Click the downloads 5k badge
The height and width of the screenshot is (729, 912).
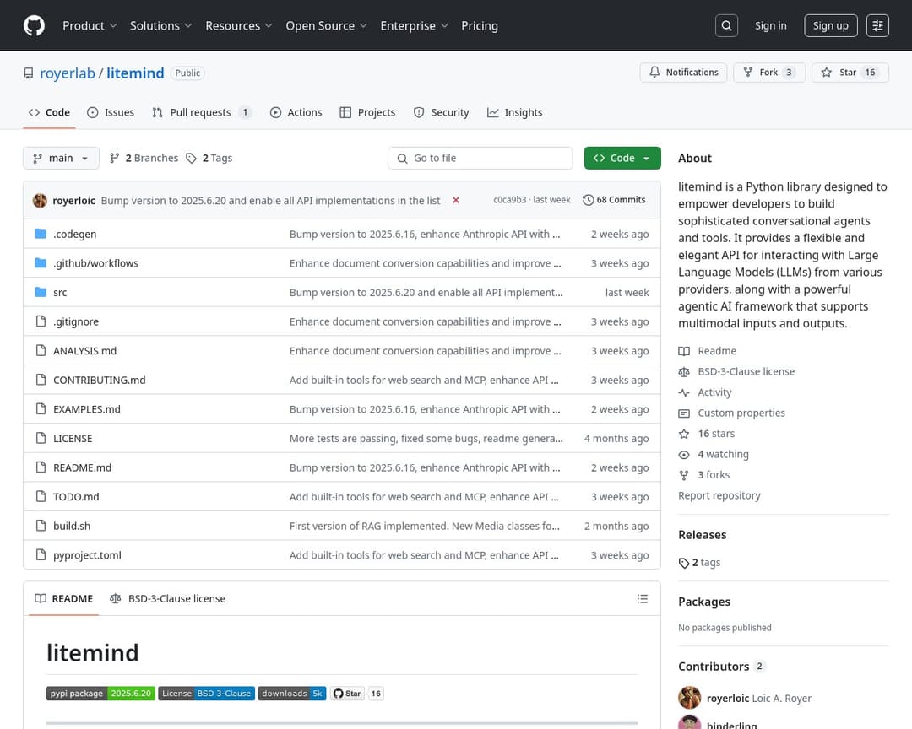point(292,694)
